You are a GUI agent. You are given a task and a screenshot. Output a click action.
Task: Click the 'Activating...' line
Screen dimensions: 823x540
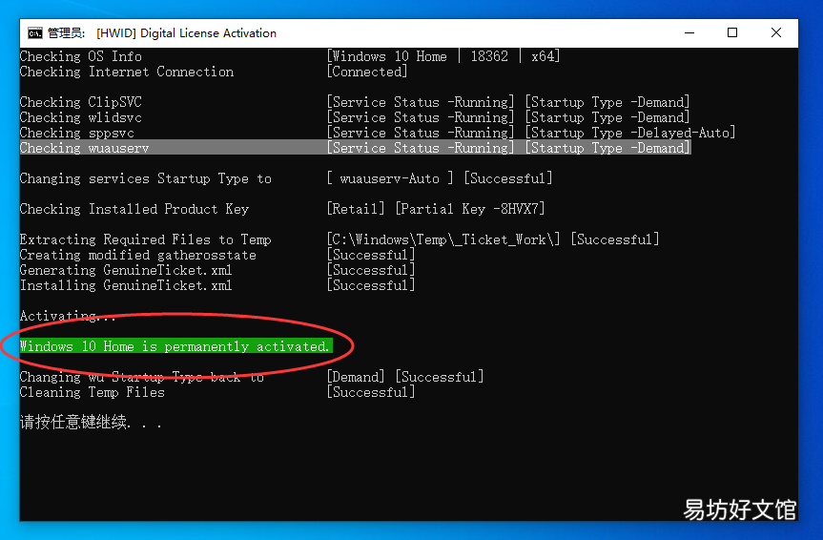click(x=68, y=316)
